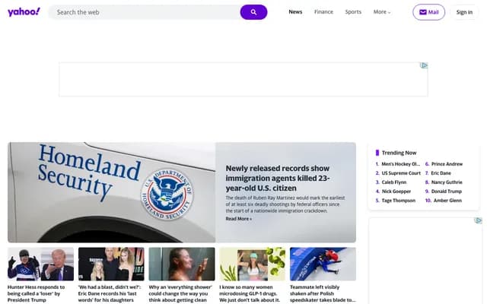Open 'everything shower' headline text

coord(180,293)
